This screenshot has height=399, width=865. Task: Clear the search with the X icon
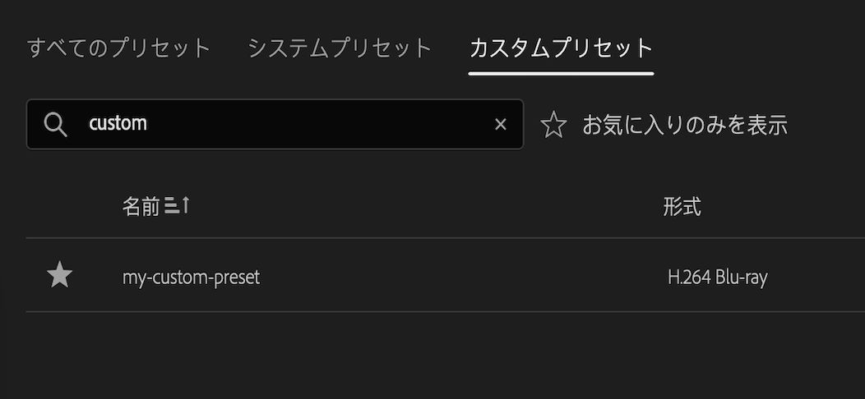pyautogui.click(x=501, y=125)
